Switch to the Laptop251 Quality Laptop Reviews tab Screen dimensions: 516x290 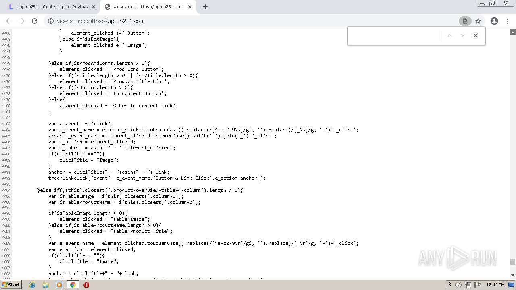click(x=52, y=7)
